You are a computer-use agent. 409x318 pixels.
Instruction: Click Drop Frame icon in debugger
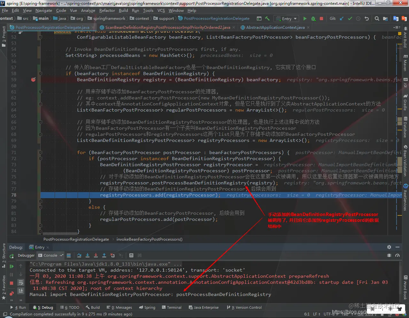112,255
